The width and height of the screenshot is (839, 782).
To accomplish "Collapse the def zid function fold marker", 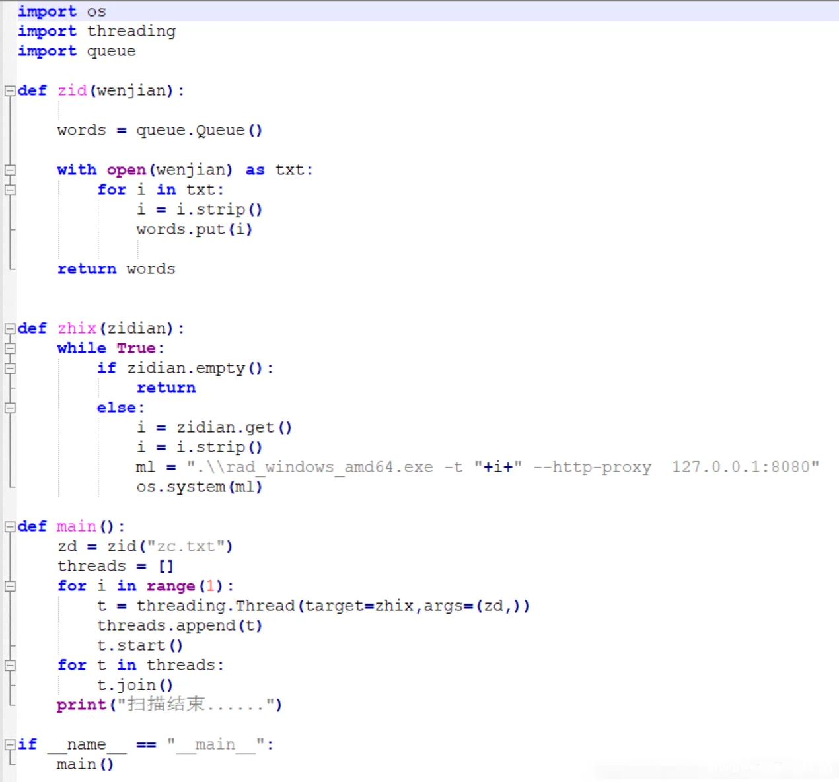I will [x=10, y=91].
